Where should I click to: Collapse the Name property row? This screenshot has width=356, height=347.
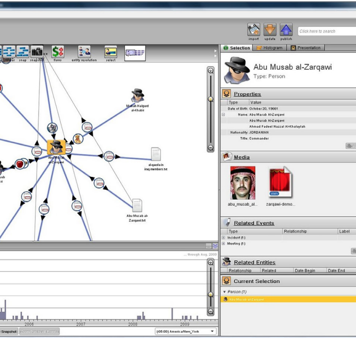click(x=224, y=115)
